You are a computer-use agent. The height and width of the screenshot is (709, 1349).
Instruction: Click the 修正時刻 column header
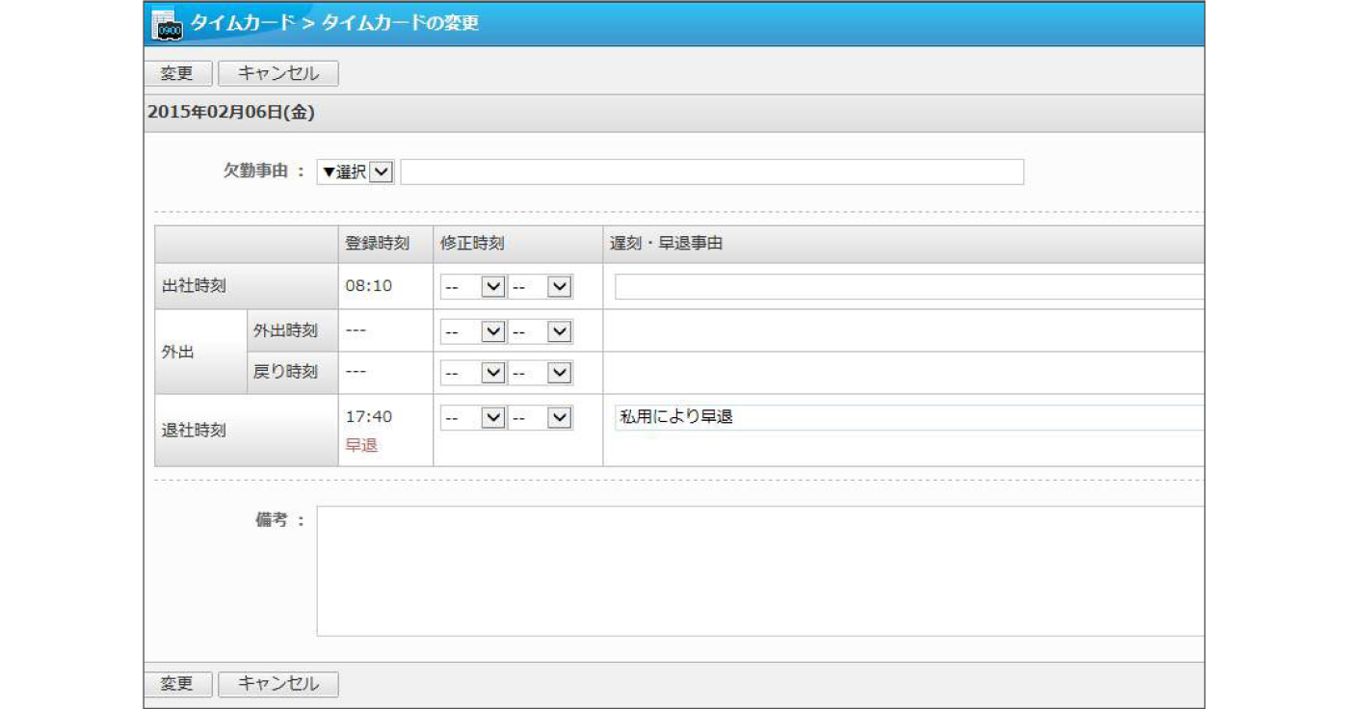[x=472, y=245]
